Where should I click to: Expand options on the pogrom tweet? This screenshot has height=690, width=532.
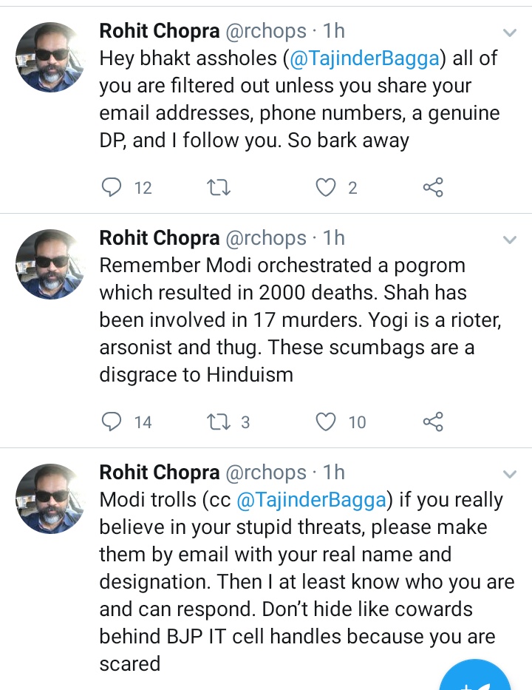click(x=510, y=240)
